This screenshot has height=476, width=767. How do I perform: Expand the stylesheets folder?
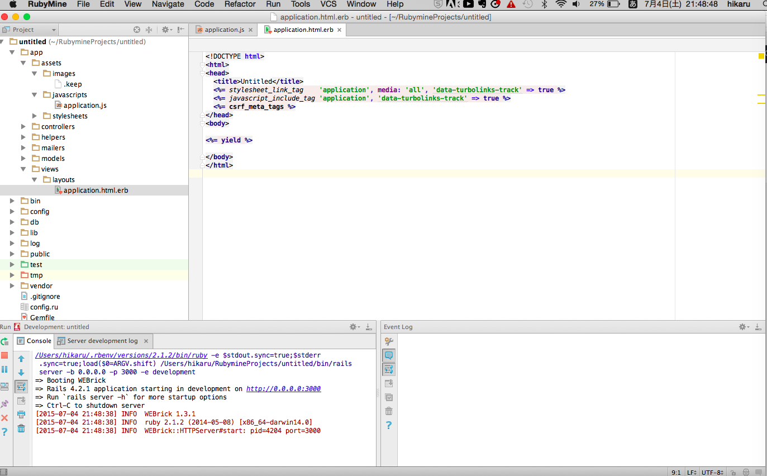[35, 116]
